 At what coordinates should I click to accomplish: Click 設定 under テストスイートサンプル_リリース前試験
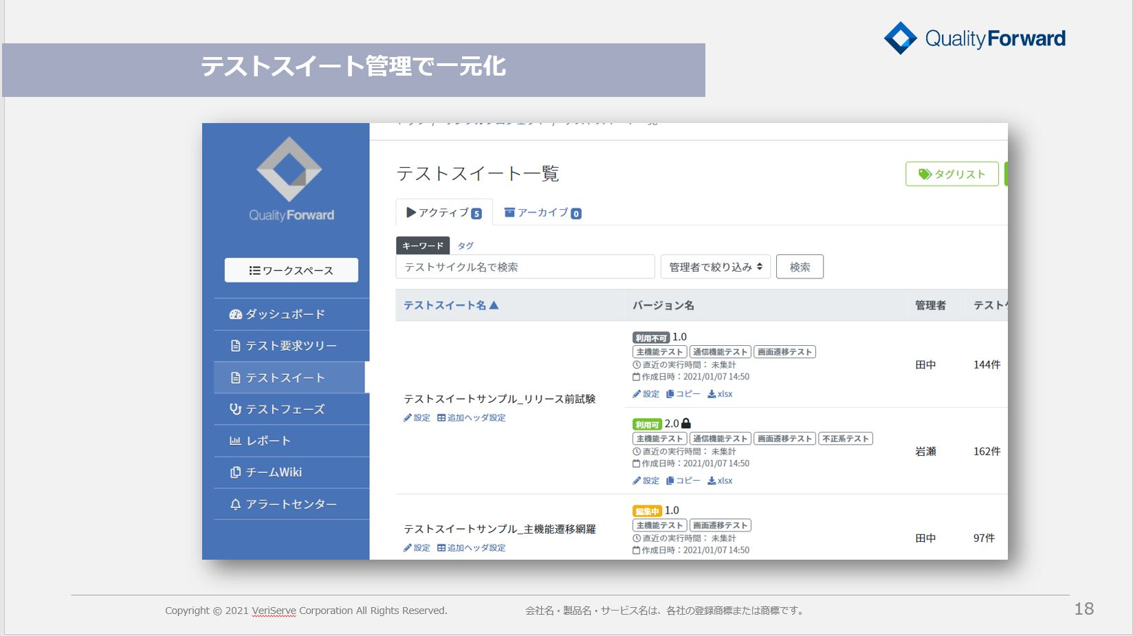click(x=417, y=417)
